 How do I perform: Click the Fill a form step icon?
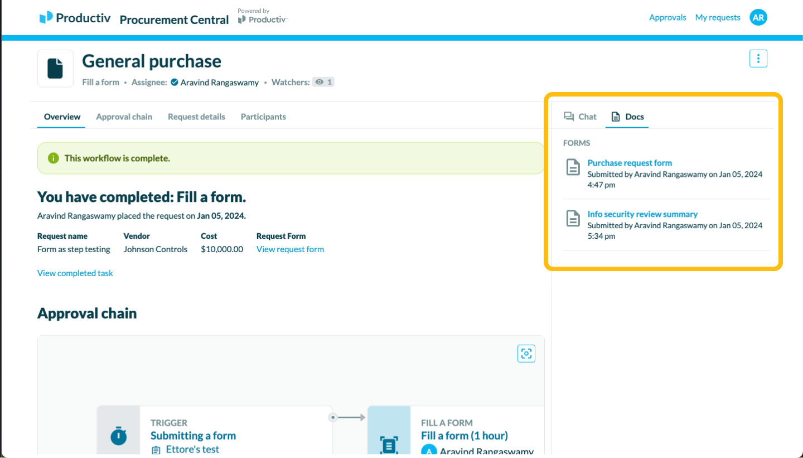click(389, 445)
